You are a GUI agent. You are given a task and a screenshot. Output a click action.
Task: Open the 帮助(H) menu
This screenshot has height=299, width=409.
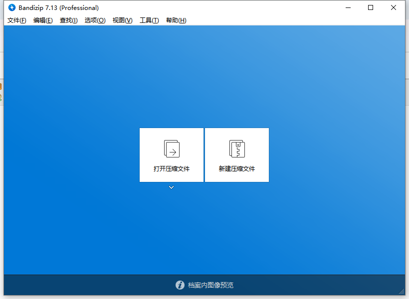(176, 20)
